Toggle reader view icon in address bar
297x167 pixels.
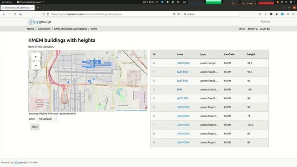pos(174,14)
